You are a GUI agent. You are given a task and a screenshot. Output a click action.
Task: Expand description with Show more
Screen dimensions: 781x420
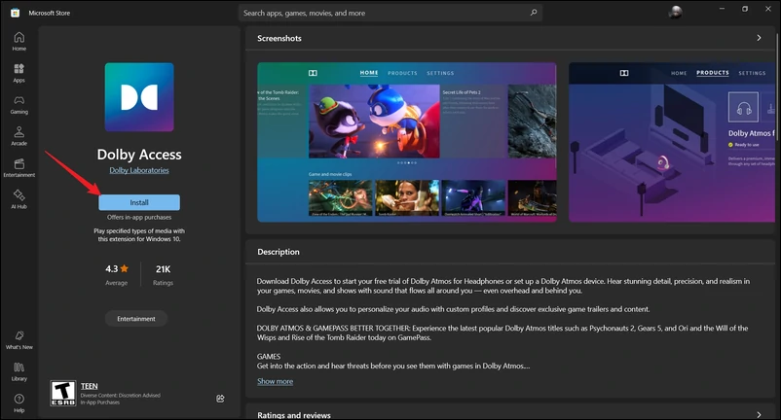click(x=275, y=381)
